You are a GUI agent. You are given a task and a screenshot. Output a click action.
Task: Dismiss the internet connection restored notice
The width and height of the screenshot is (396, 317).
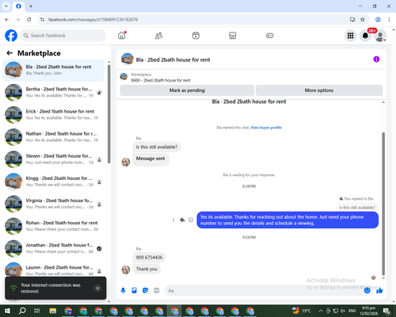point(97,288)
